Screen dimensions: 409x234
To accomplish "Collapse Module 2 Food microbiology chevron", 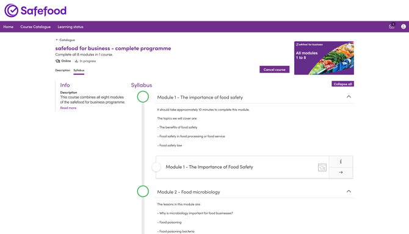I will coord(349,191).
